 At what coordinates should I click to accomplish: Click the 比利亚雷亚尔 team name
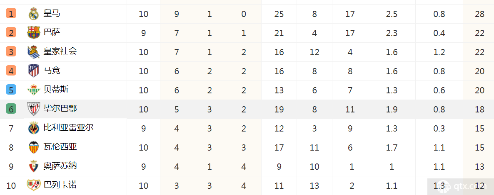click(68, 127)
